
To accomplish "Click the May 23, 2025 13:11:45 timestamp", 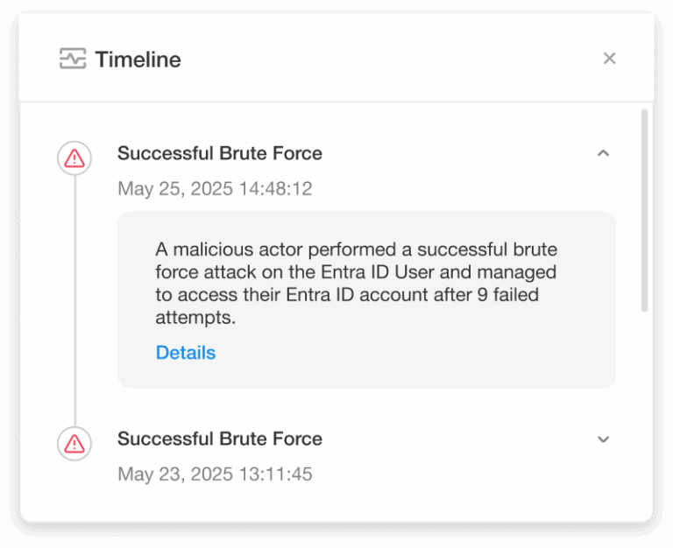I will point(215,474).
